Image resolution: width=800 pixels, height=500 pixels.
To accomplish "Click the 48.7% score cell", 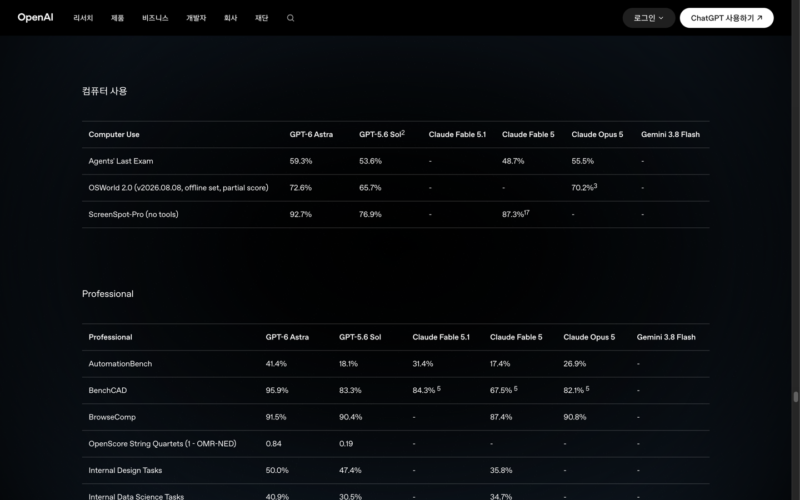I will point(513,161).
